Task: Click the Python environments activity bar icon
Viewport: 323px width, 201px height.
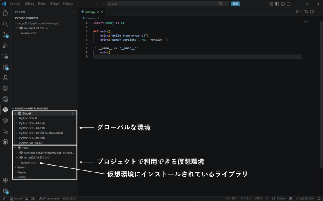Action: pyautogui.click(x=5, y=109)
